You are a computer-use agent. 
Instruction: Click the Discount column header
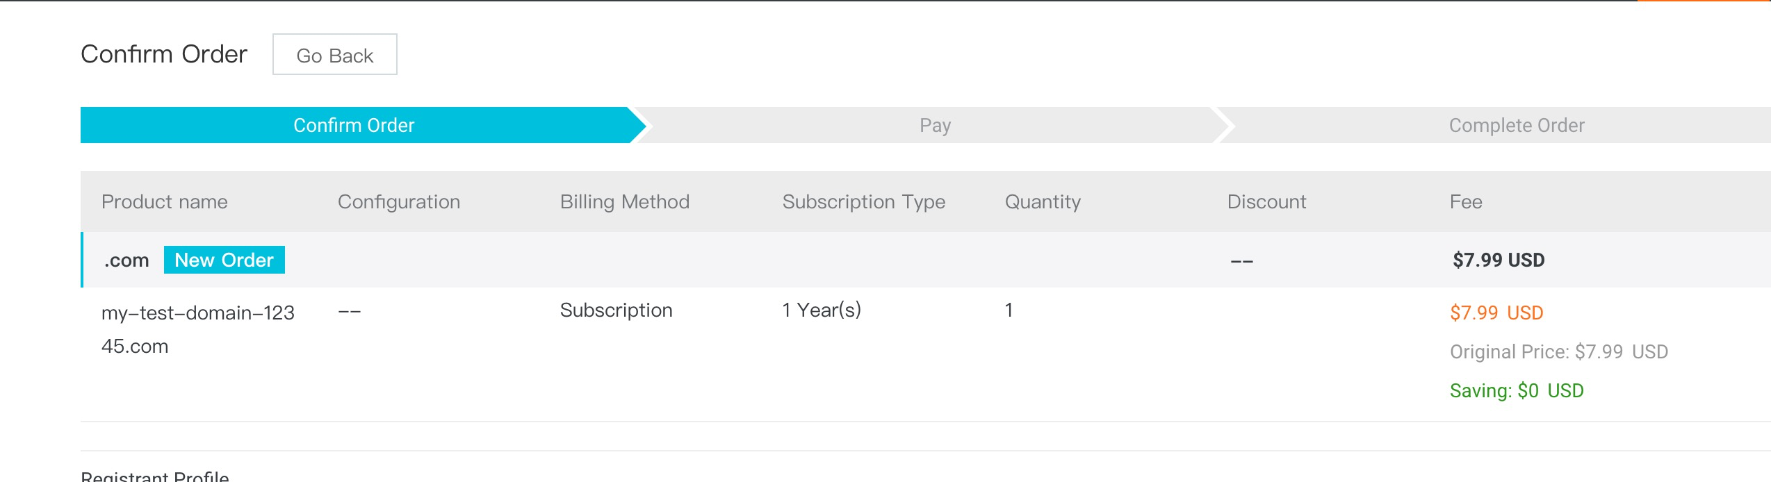1266,202
